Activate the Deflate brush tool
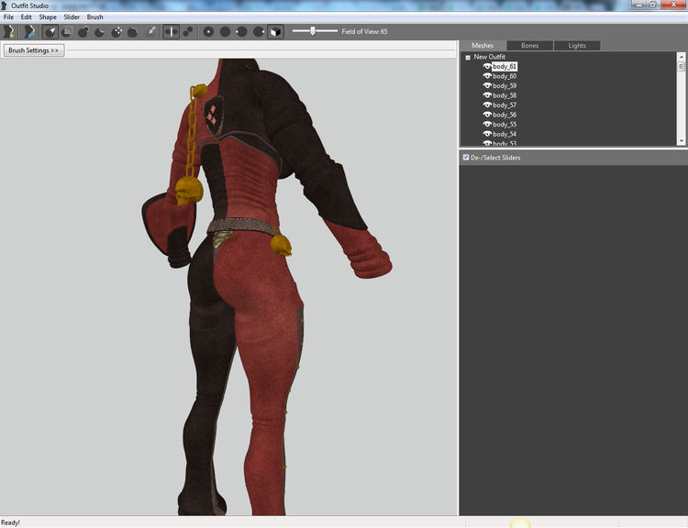The width and height of the screenshot is (688, 528). pos(100,31)
